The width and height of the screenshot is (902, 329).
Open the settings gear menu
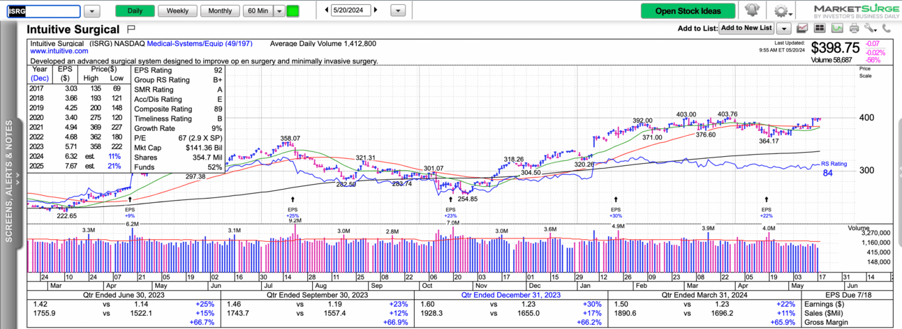[x=782, y=10]
